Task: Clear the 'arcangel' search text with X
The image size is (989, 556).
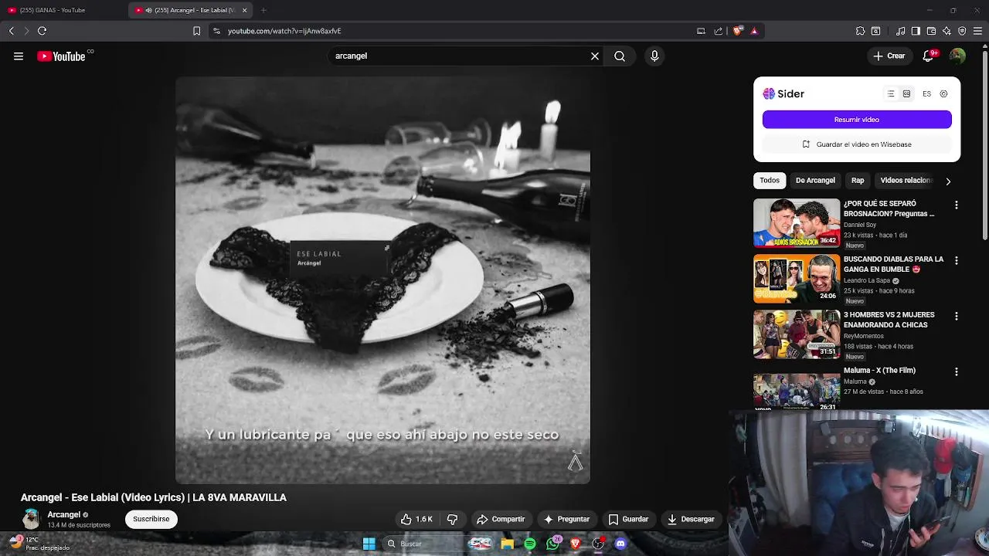Action: (595, 56)
